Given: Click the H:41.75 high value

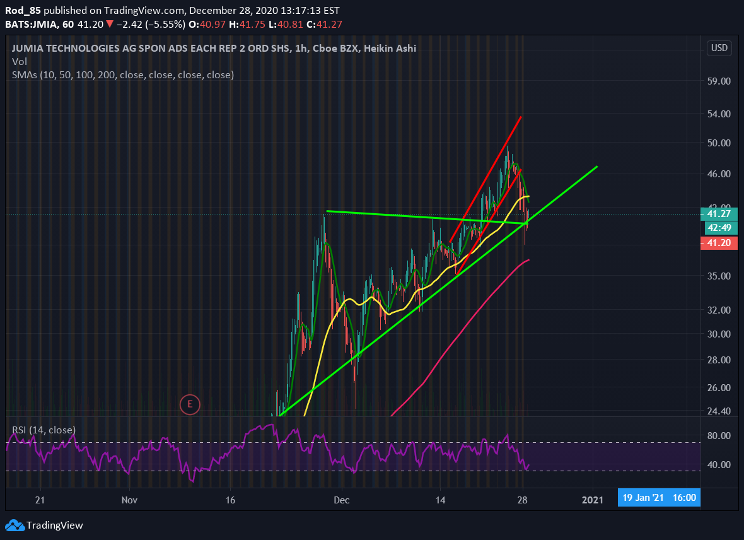Looking at the screenshot, I should (x=247, y=24).
